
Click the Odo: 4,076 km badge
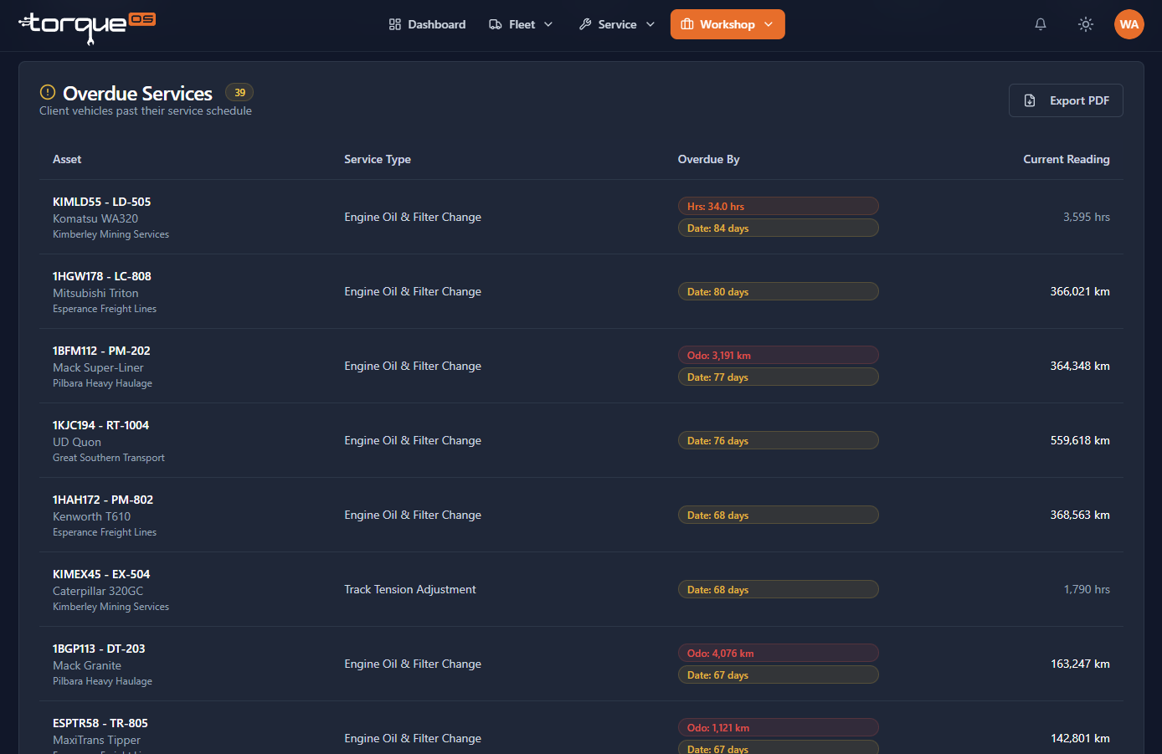pyautogui.click(x=779, y=653)
